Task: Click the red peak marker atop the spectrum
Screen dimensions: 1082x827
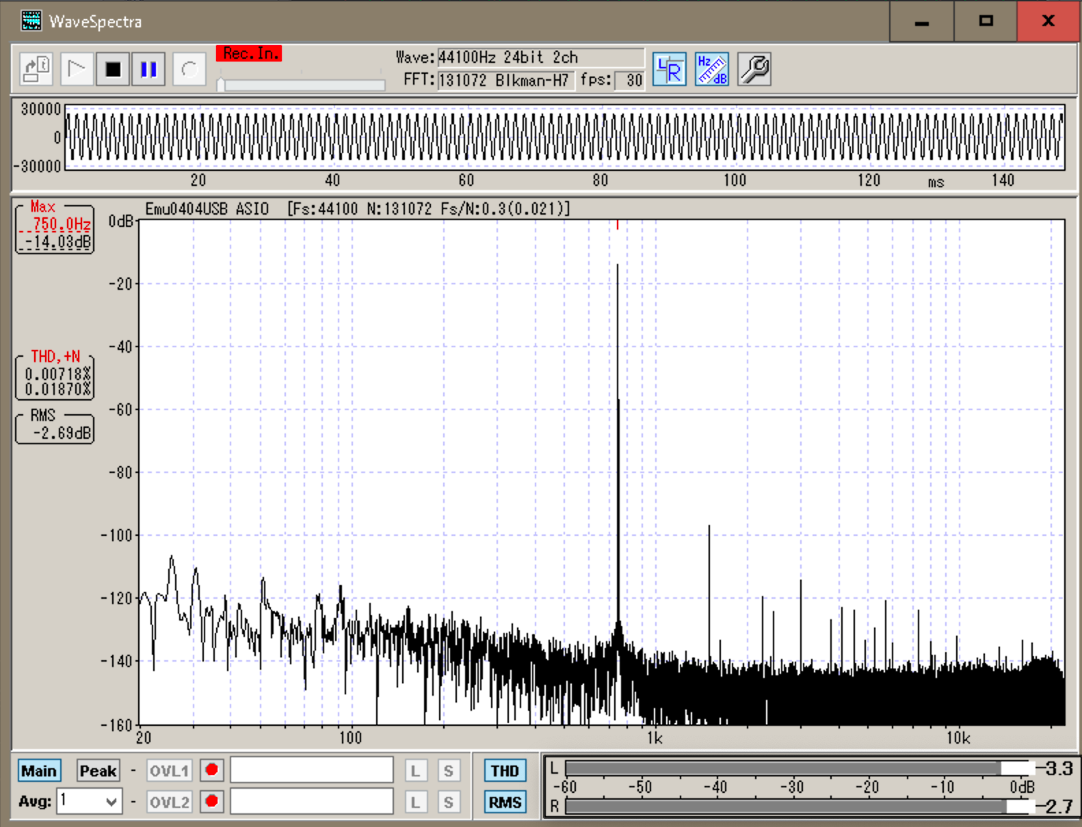Action: (x=618, y=225)
